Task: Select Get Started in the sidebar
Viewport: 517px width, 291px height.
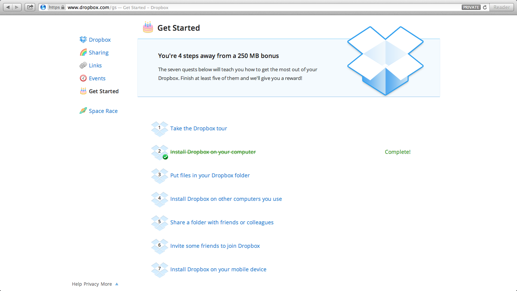Action: 104,91
